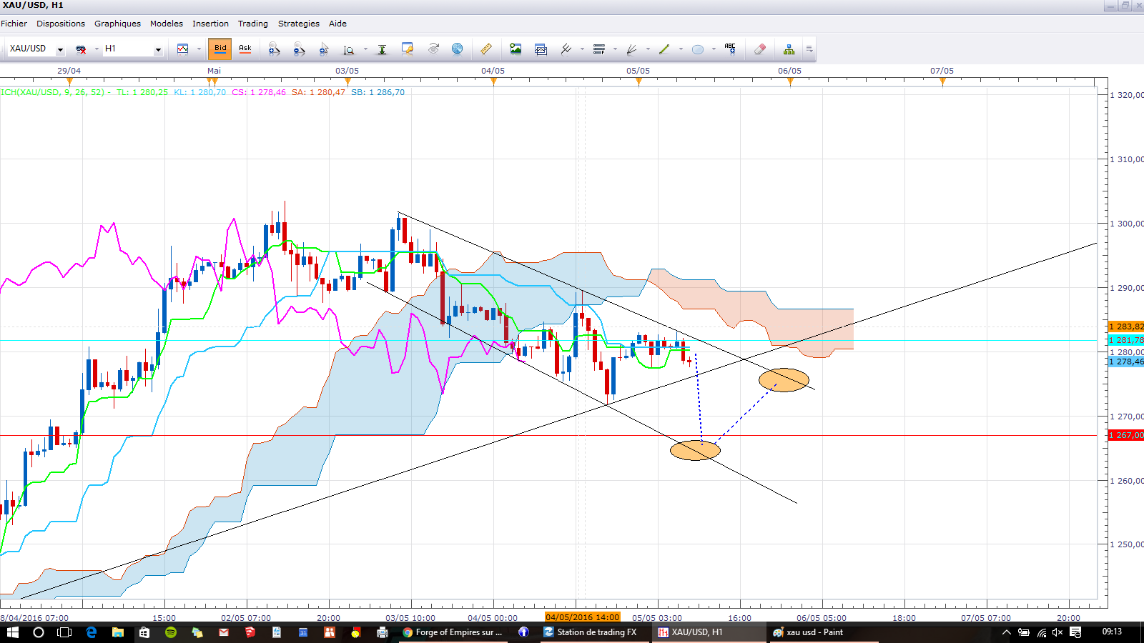The image size is (1144, 643).
Task: Click the hierarchy tree icon
Action: tap(789, 49)
